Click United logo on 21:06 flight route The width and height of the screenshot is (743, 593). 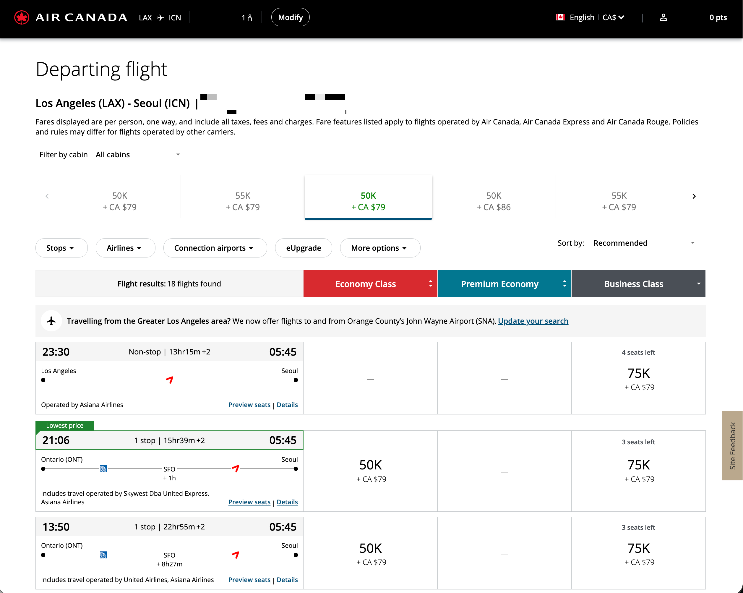[x=103, y=469]
